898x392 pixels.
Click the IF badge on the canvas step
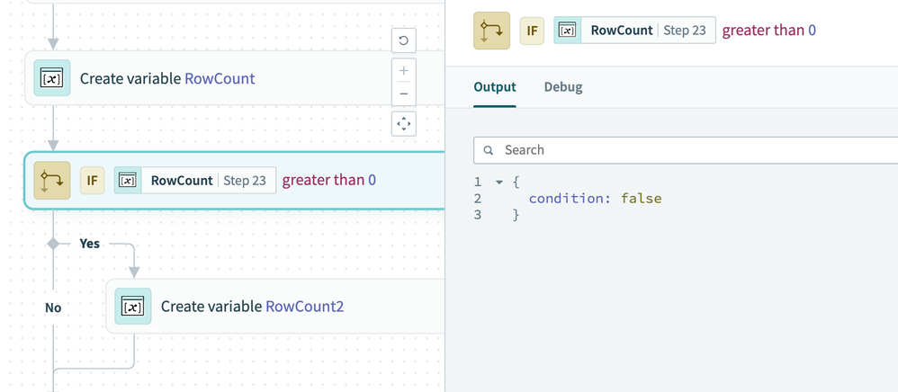tap(92, 180)
